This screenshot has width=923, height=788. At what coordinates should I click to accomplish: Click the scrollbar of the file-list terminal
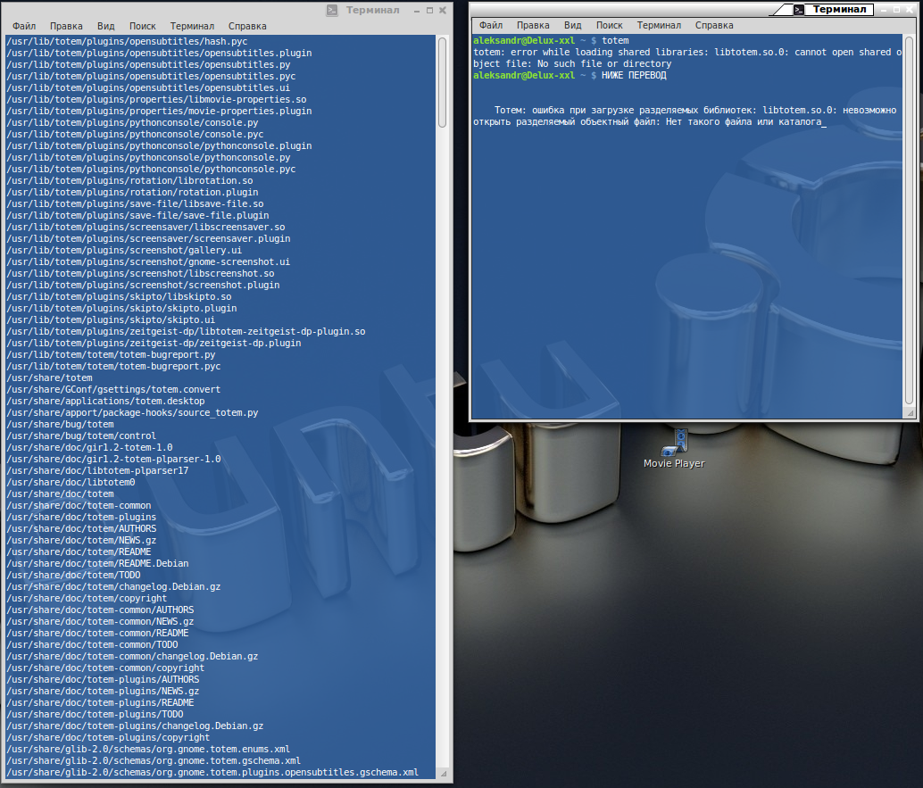point(443,82)
